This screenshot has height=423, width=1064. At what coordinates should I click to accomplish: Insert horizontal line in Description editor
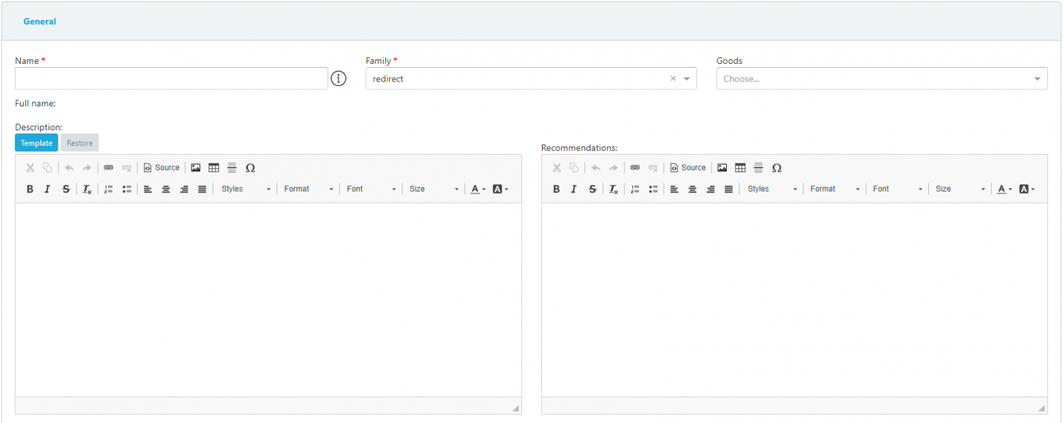tap(232, 168)
